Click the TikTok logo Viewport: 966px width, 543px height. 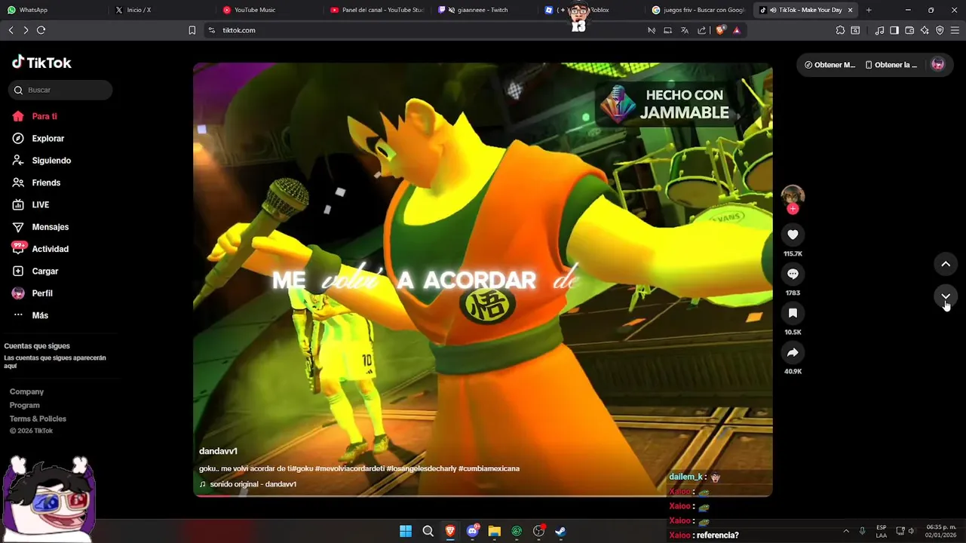click(x=41, y=63)
